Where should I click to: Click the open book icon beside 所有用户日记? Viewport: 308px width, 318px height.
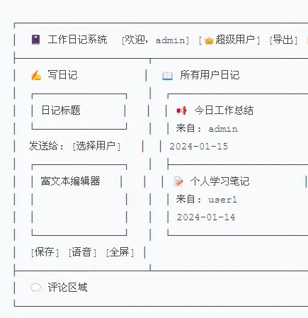[167, 76]
